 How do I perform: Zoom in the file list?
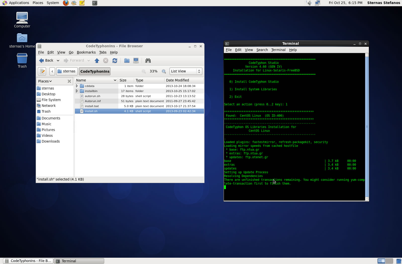(x=164, y=71)
